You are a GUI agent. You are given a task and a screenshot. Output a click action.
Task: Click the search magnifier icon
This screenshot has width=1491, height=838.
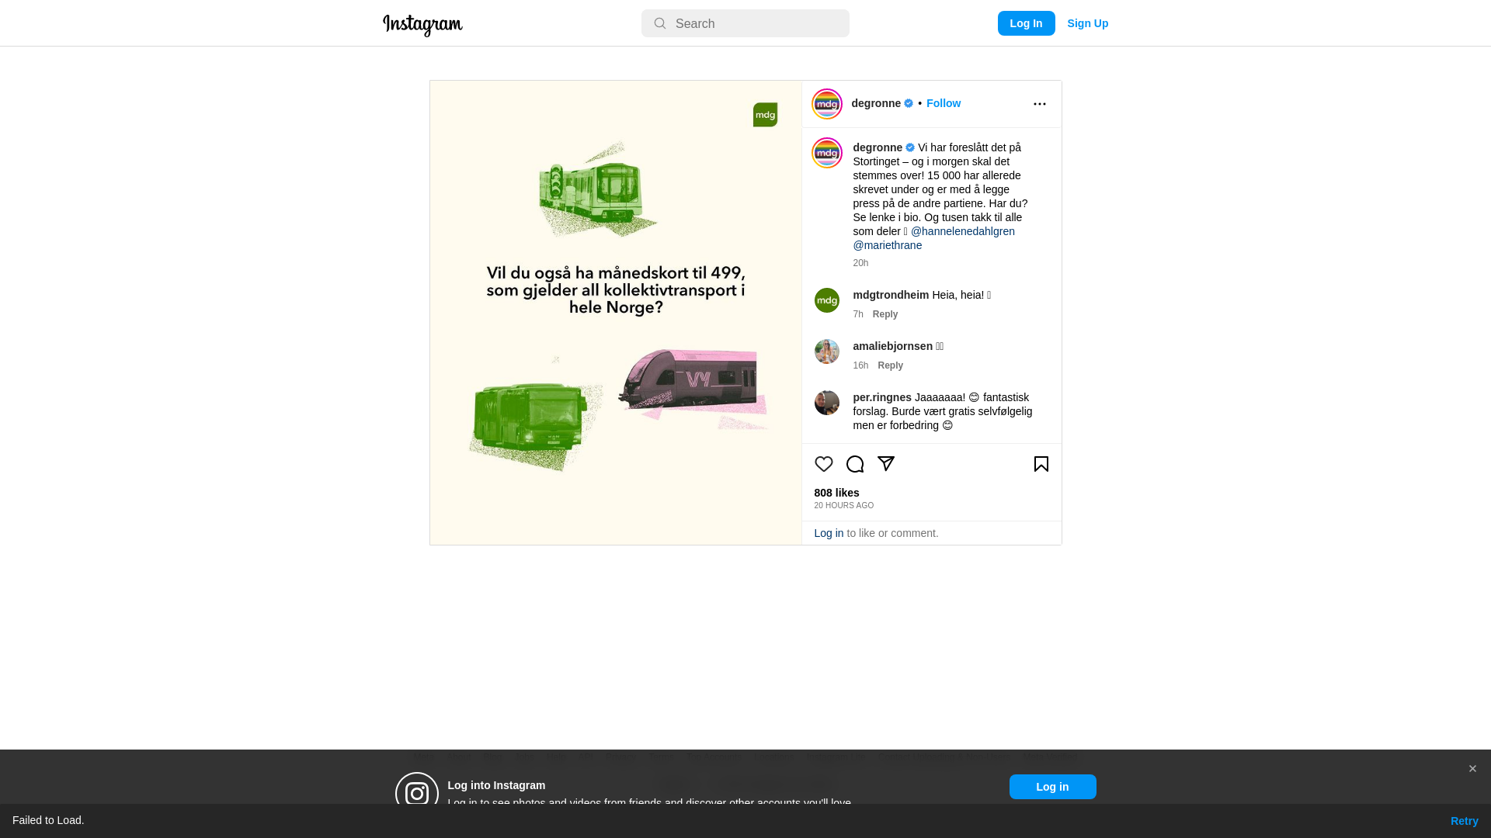660,23
